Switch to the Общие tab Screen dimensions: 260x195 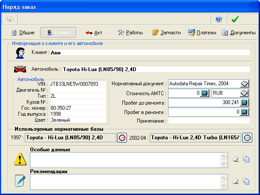(x=23, y=33)
